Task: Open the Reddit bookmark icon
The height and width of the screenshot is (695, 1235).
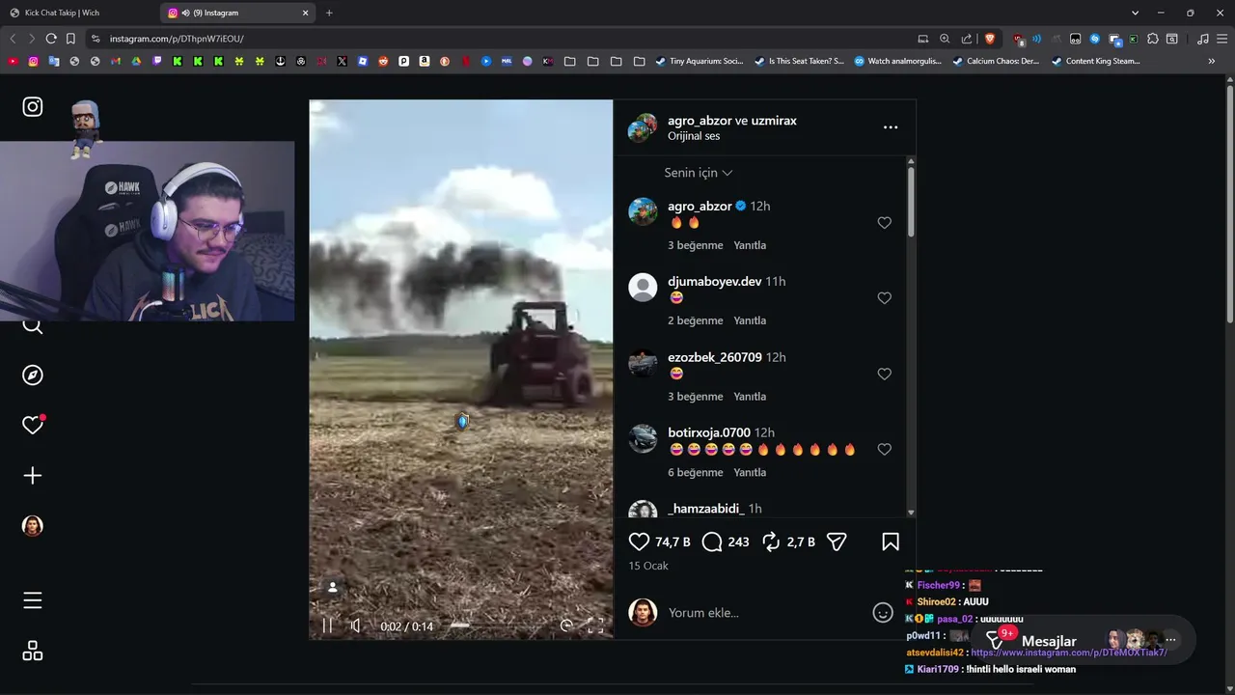Action: 383,61
